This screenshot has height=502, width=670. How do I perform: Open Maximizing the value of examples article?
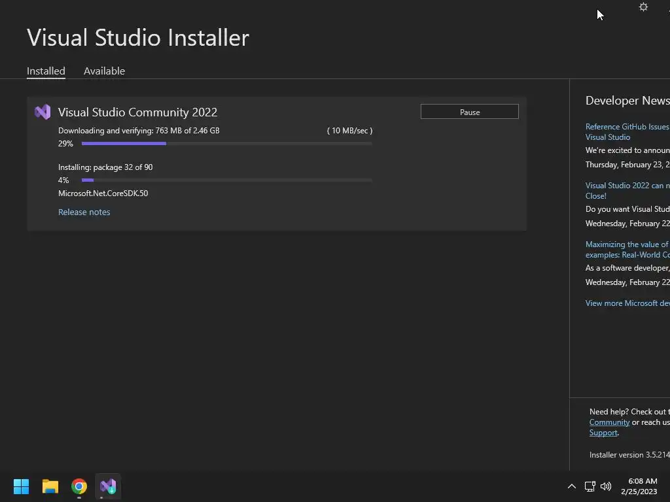pyautogui.click(x=627, y=250)
